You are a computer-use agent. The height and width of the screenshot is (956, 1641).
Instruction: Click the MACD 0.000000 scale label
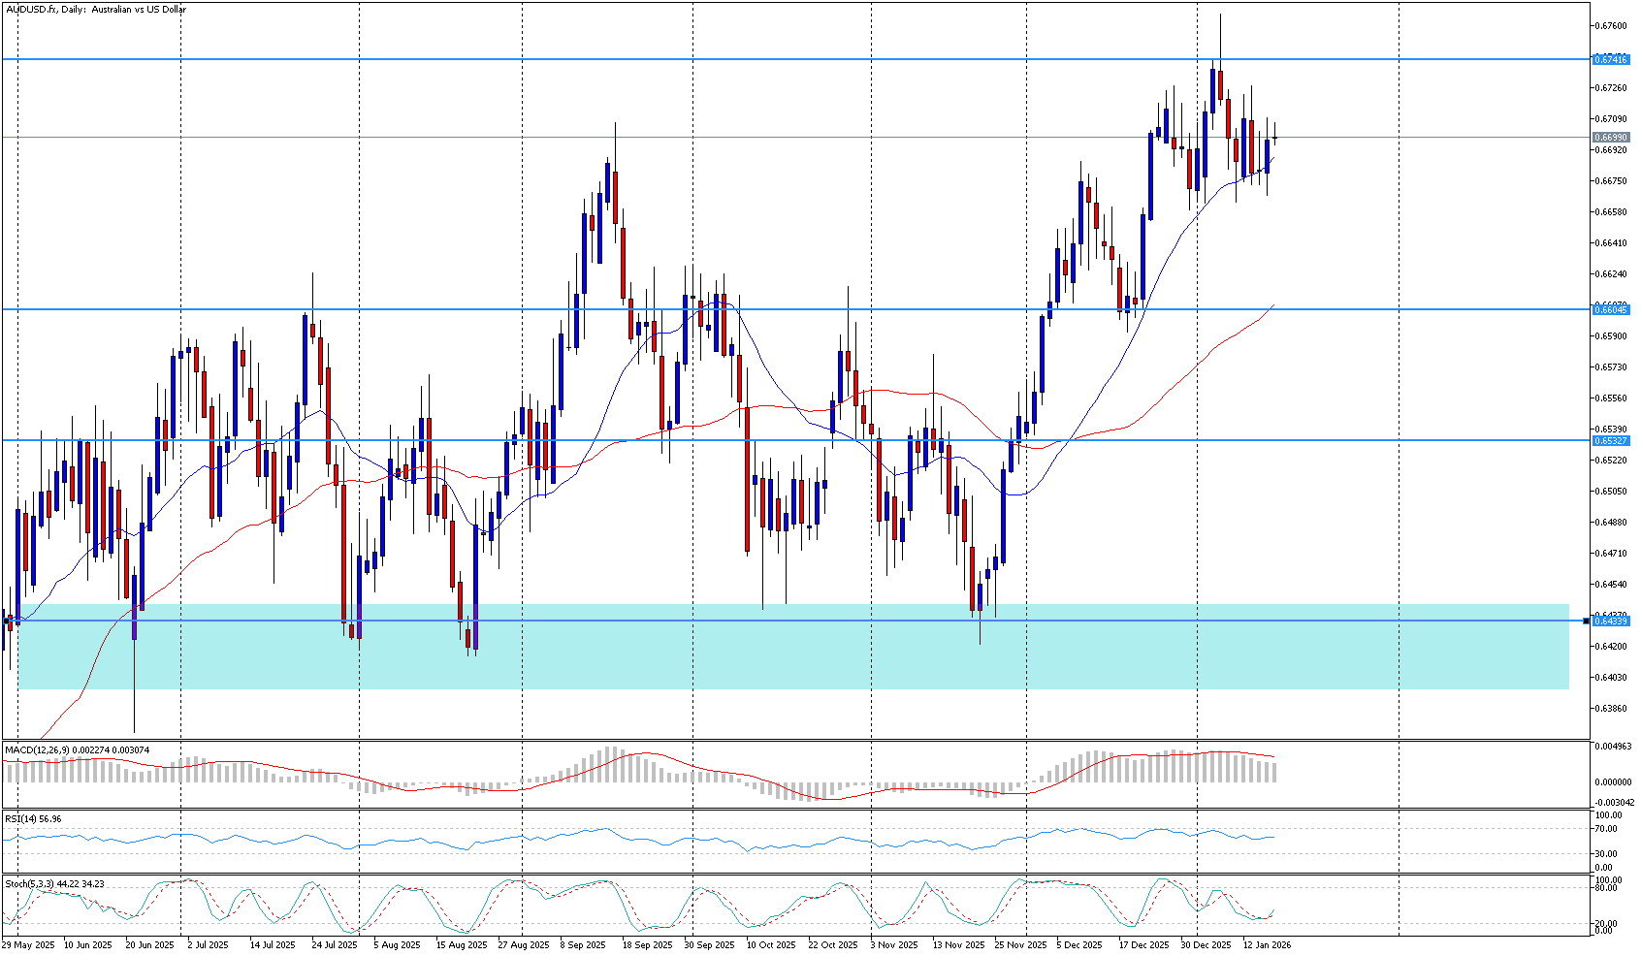tap(1612, 781)
